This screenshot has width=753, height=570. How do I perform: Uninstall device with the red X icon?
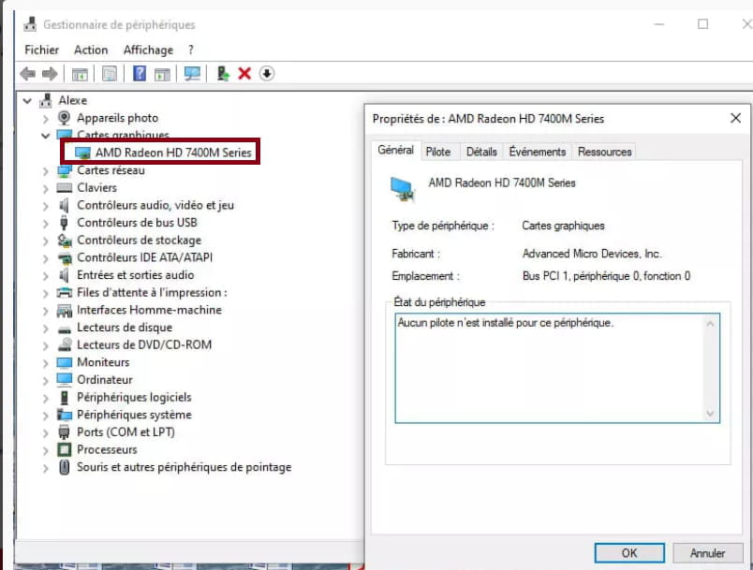point(245,74)
